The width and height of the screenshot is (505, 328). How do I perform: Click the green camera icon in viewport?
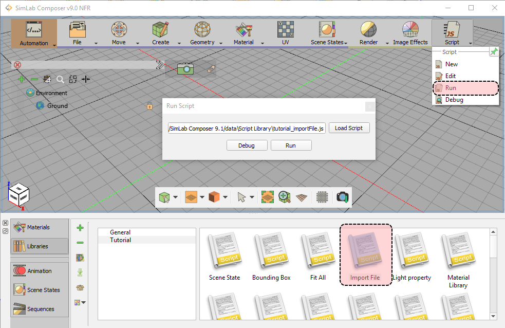click(x=185, y=68)
